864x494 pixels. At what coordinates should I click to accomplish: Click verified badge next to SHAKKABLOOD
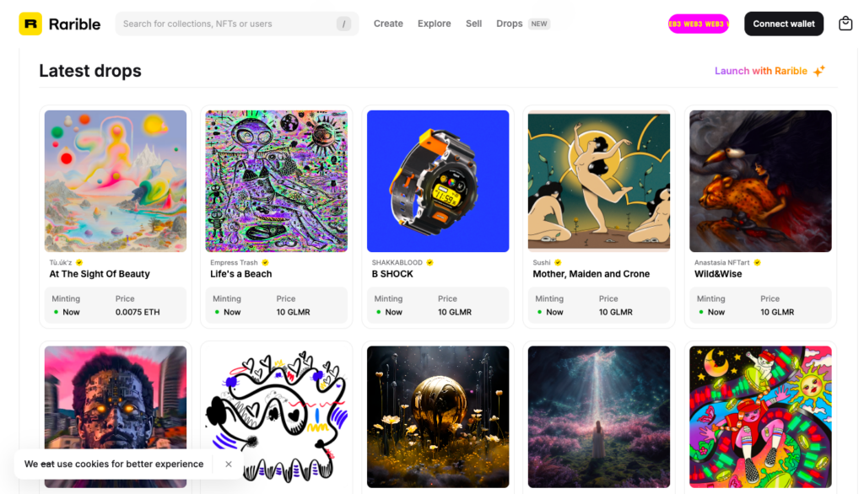point(429,263)
